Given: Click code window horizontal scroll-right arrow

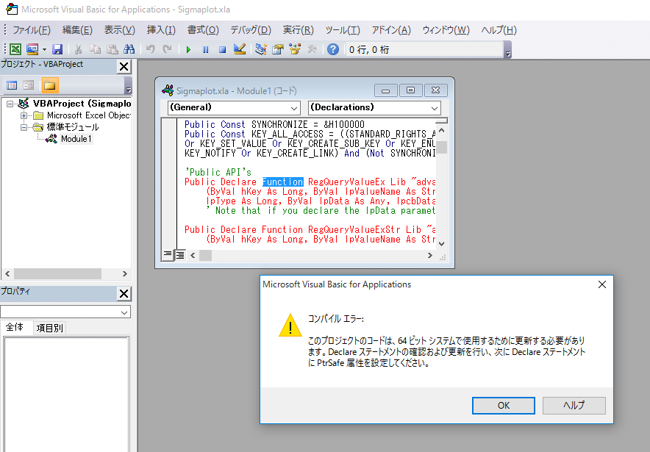Looking at the screenshot, I should (430, 256).
